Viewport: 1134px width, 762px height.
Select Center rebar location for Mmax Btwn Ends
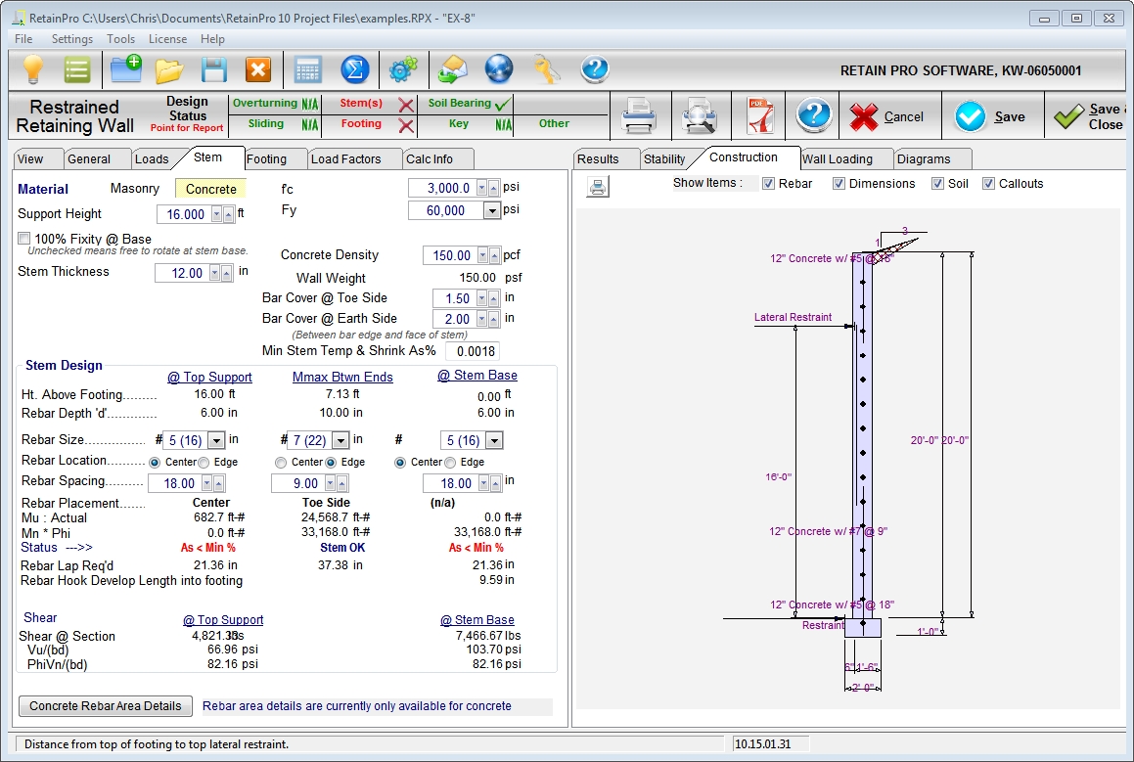coord(281,463)
